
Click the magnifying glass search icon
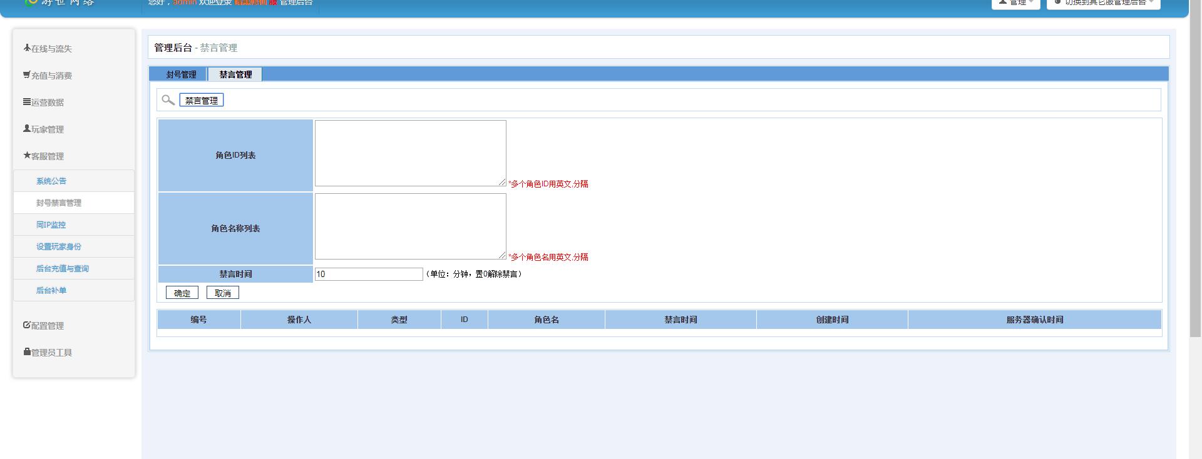click(168, 100)
